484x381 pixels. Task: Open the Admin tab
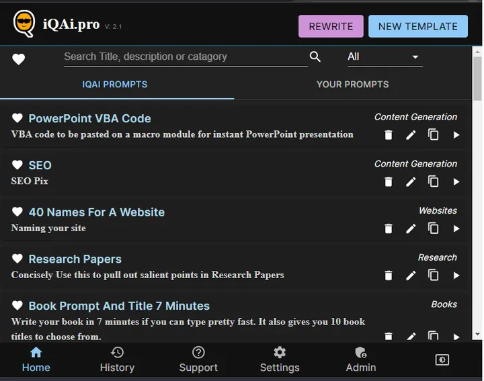(361, 359)
